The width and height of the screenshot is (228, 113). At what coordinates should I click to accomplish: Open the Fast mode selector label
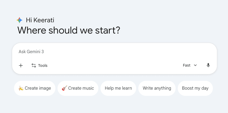[187, 65]
